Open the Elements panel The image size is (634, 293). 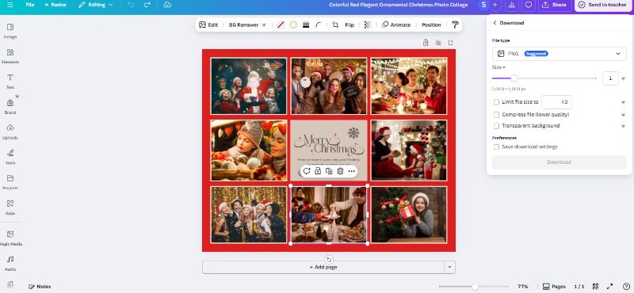10,56
